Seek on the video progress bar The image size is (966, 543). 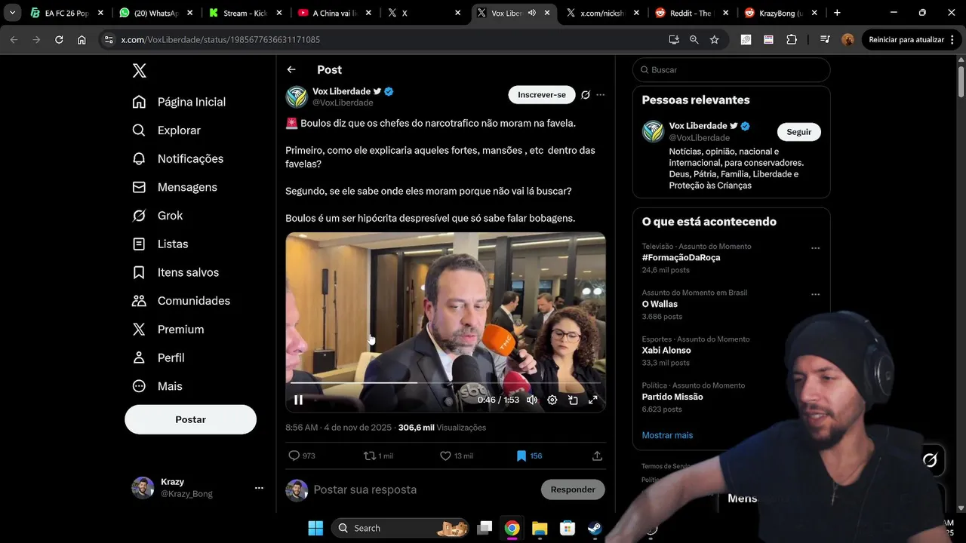(445, 383)
